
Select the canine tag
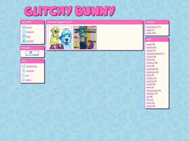[149, 47]
